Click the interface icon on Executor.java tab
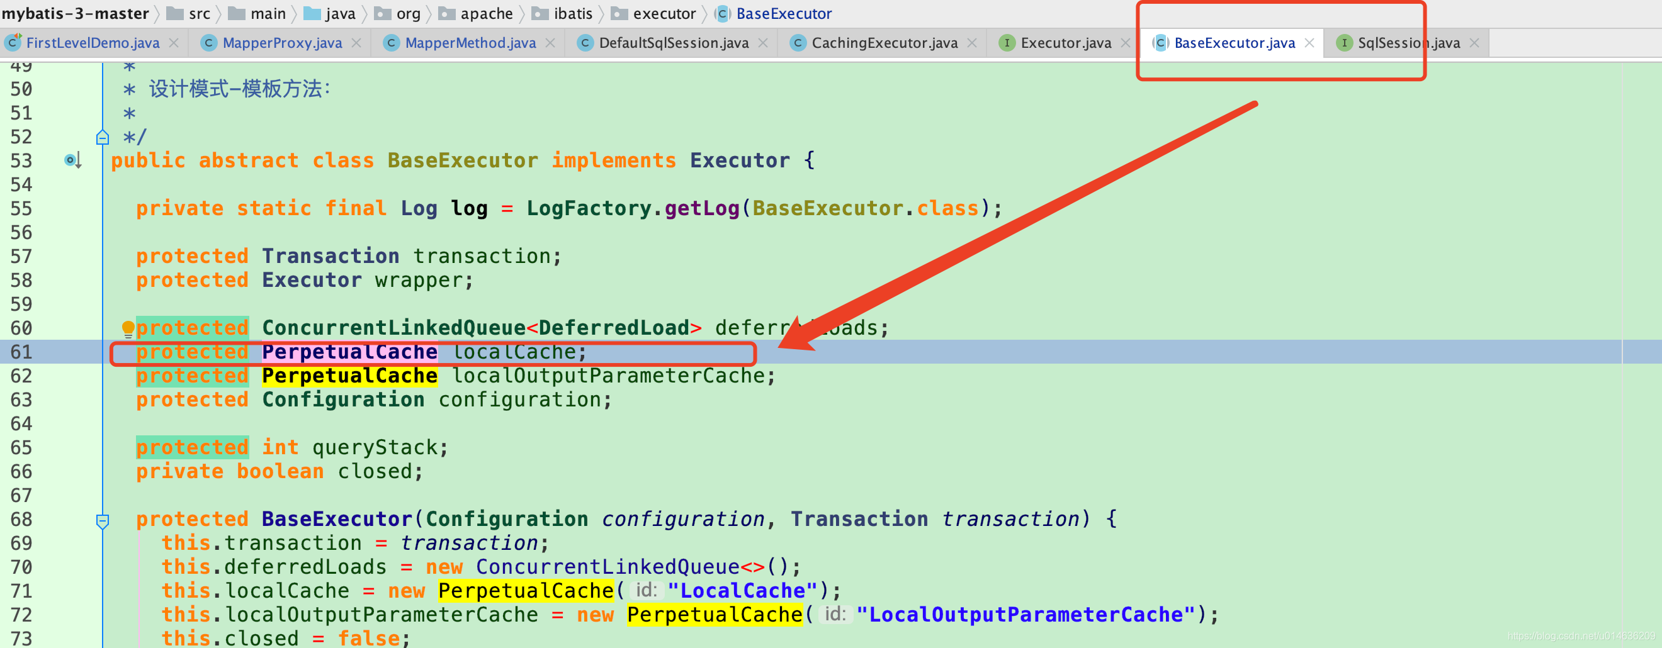Image resolution: width=1662 pixels, height=648 pixels. (x=1007, y=43)
